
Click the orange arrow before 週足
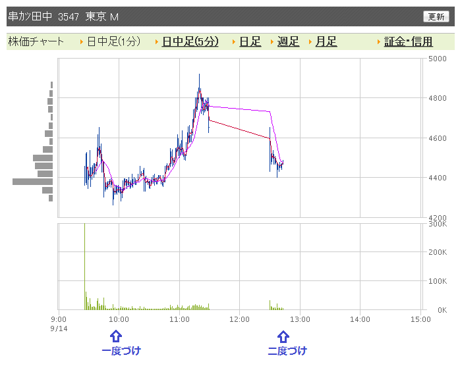(272, 42)
